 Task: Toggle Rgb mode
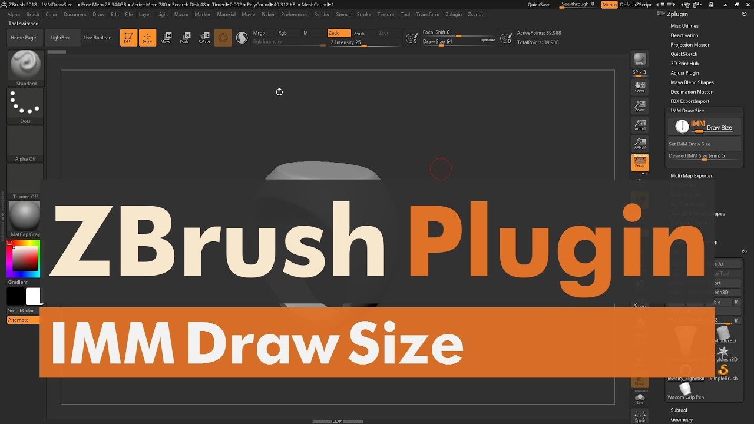click(x=283, y=33)
